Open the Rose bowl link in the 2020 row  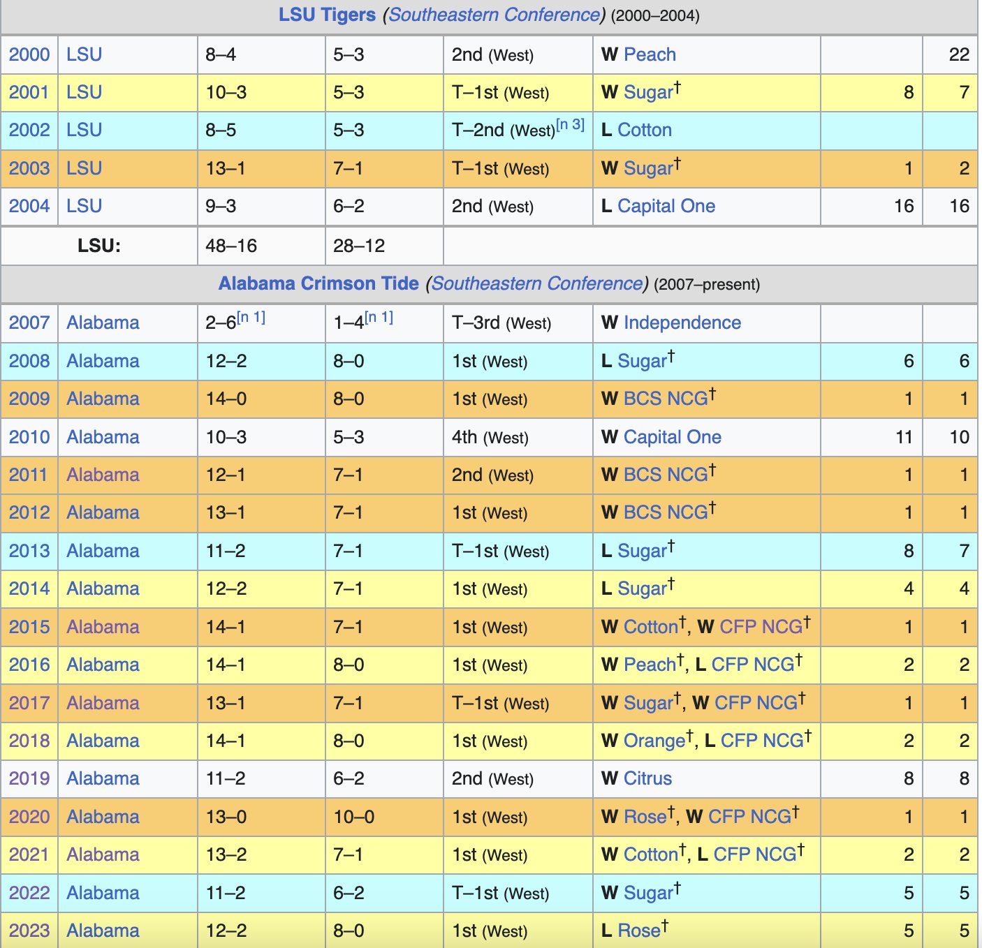pos(645,817)
